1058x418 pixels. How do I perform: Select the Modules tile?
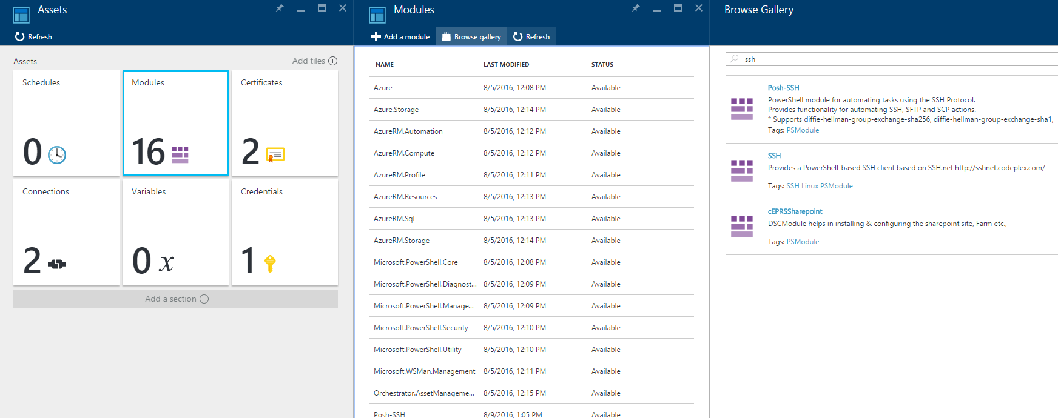(175, 123)
